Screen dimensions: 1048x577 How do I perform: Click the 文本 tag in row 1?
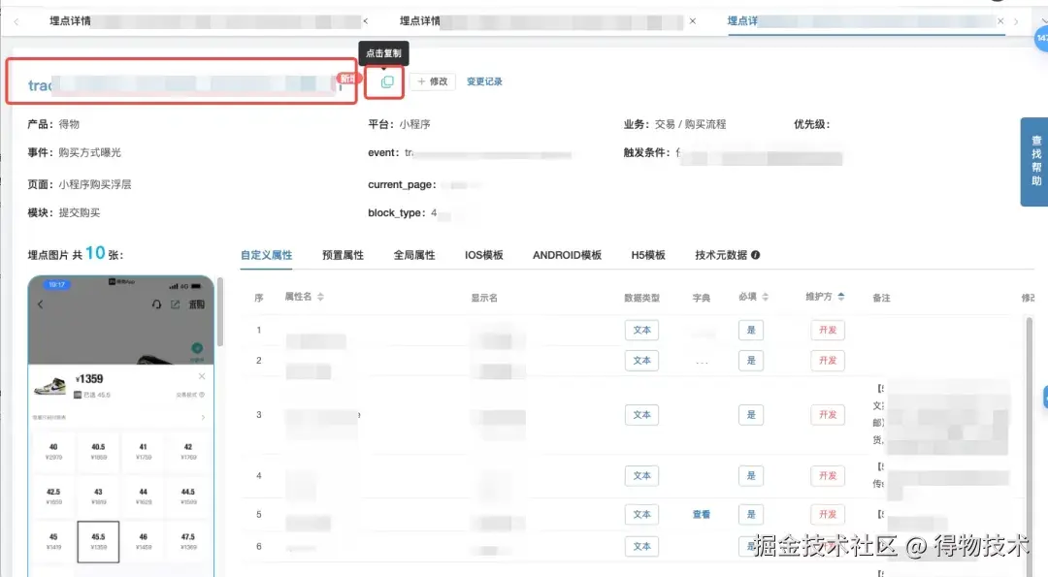(x=641, y=330)
